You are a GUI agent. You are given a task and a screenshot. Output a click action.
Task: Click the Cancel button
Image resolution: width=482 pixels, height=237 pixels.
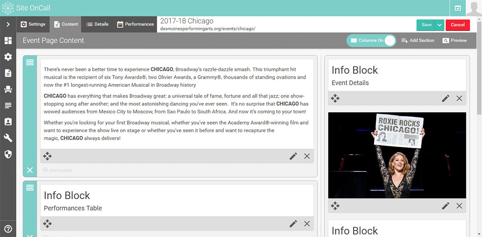click(x=457, y=25)
